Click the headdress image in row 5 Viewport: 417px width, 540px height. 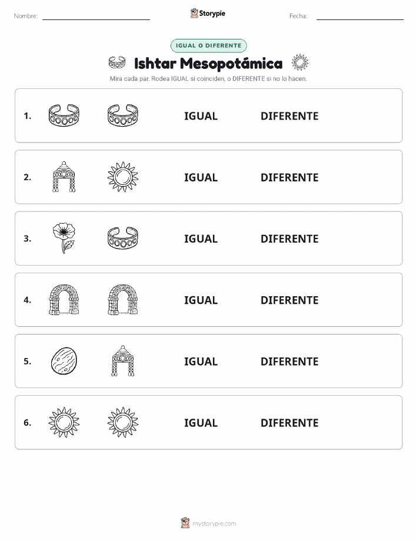click(x=123, y=360)
